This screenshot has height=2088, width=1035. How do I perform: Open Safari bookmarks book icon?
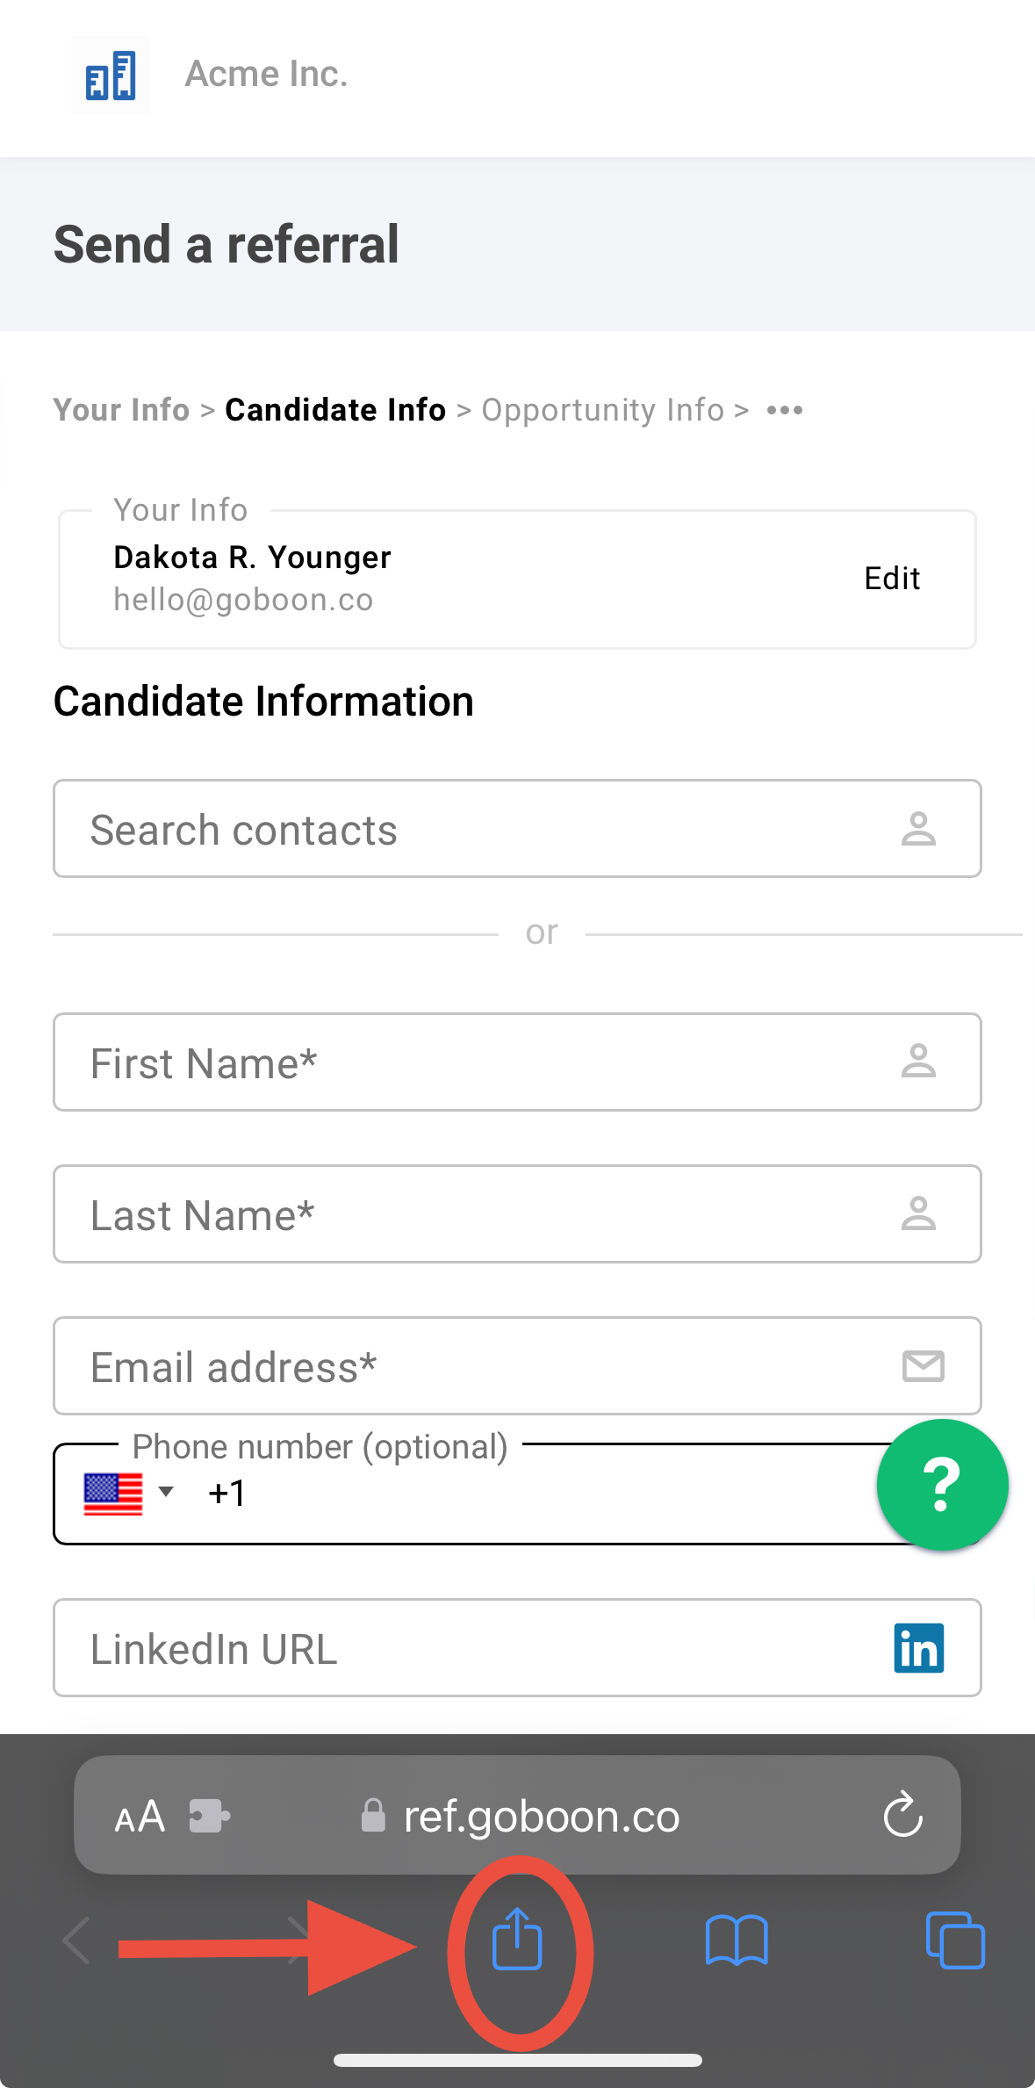point(737,1940)
